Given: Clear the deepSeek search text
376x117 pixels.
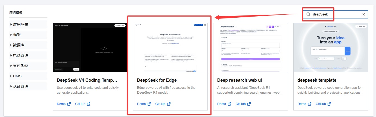Looking at the screenshot, I should tap(363, 14).
